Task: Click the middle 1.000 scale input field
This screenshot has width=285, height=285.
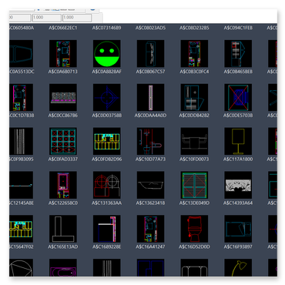Action: [x=46, y=18]
